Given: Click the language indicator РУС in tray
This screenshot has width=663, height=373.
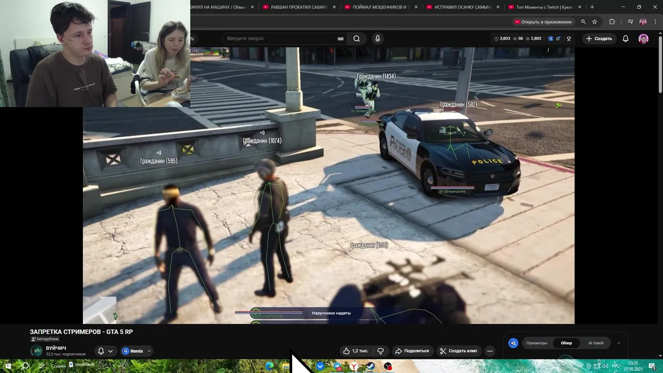Looking at the screenshot, I should (x=615, y=366).
